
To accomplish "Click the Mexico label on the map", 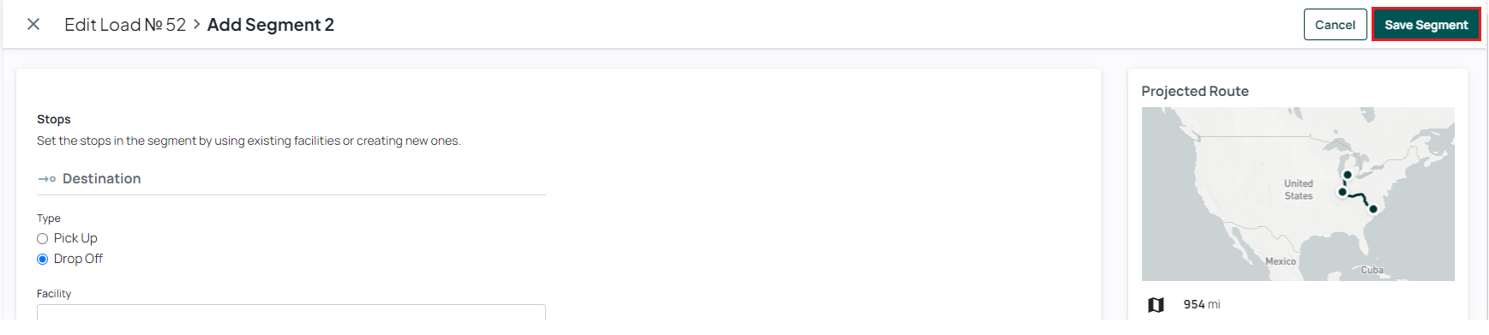I will (1281, 261).
